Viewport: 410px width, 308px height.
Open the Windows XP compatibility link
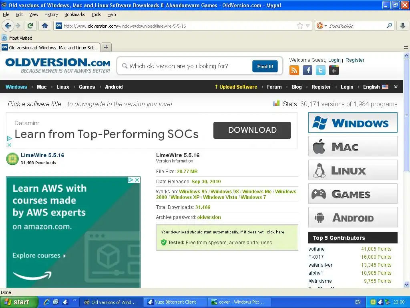[x=185, y=197]
